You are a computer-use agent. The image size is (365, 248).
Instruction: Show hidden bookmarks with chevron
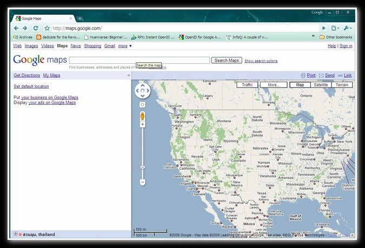click(313, 36)
